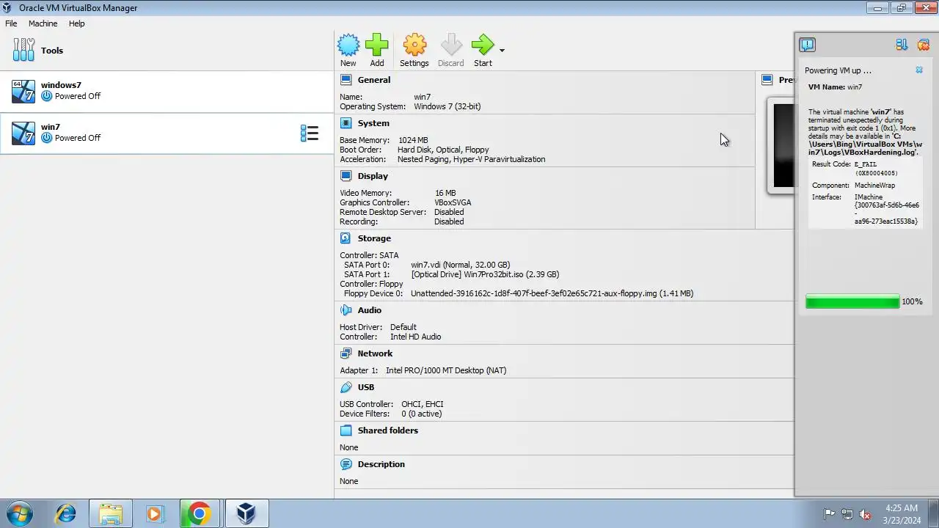Click the Intel HD Audio controller value
Image resolution: width=939 pixels, height=528 pixels.
[416, 337]
